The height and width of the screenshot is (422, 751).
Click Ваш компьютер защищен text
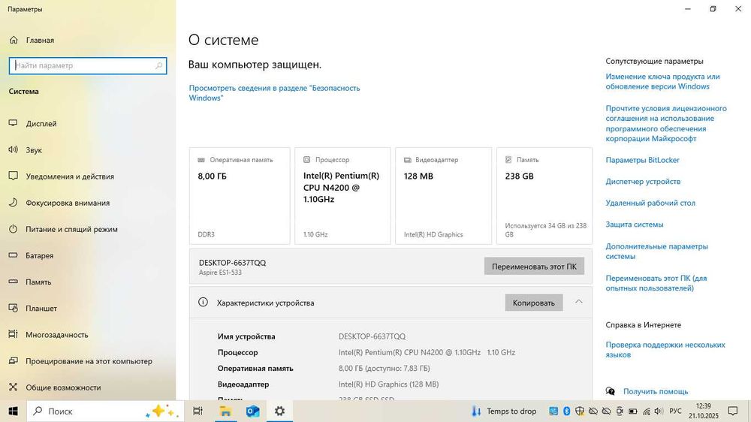click(255, 64)
